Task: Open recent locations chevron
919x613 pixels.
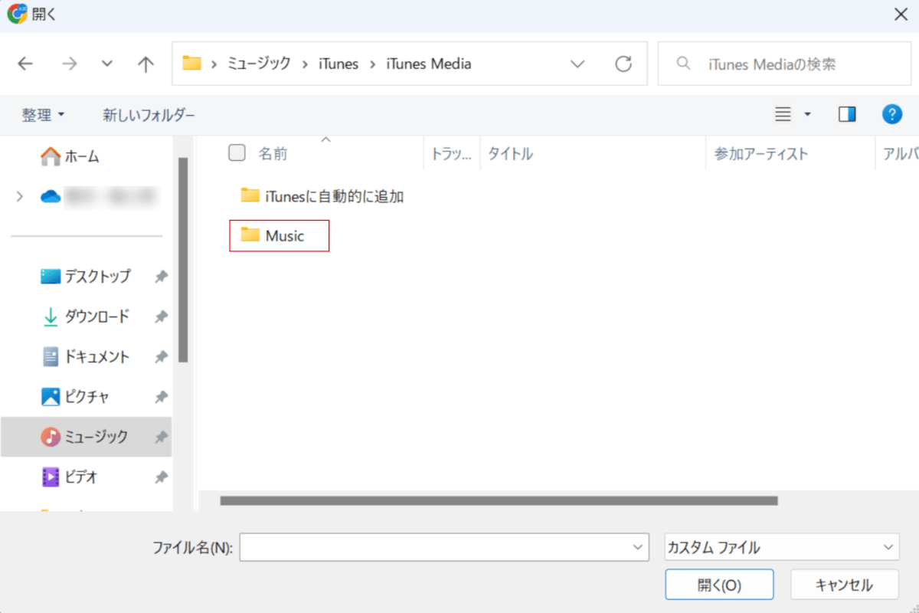Action: [x=107, y=64]
